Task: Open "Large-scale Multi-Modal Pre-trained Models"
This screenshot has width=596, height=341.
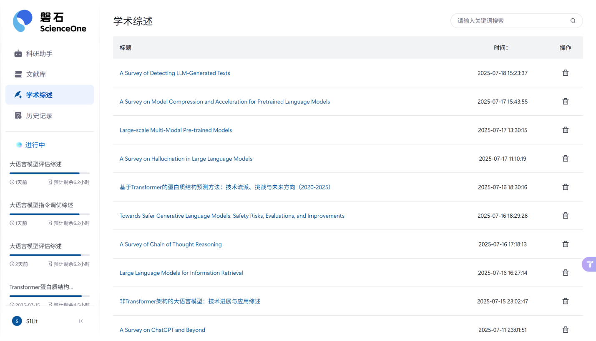Action: point(176,130)
